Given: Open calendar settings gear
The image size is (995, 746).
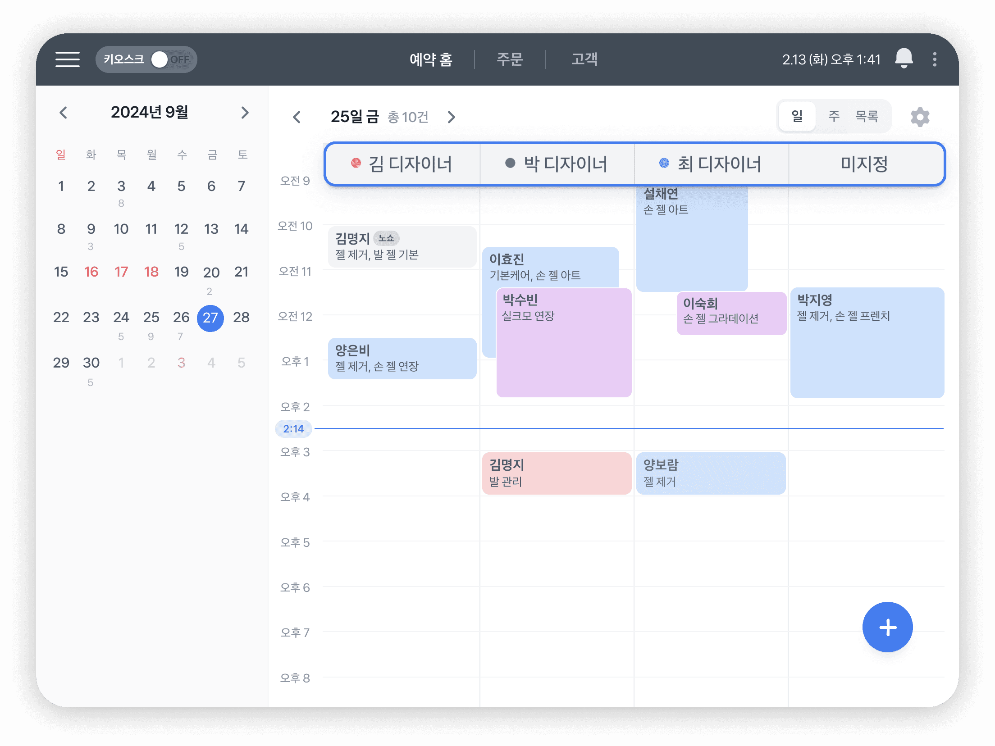Looking at the screenshot, I should click(x=920, y=117).
